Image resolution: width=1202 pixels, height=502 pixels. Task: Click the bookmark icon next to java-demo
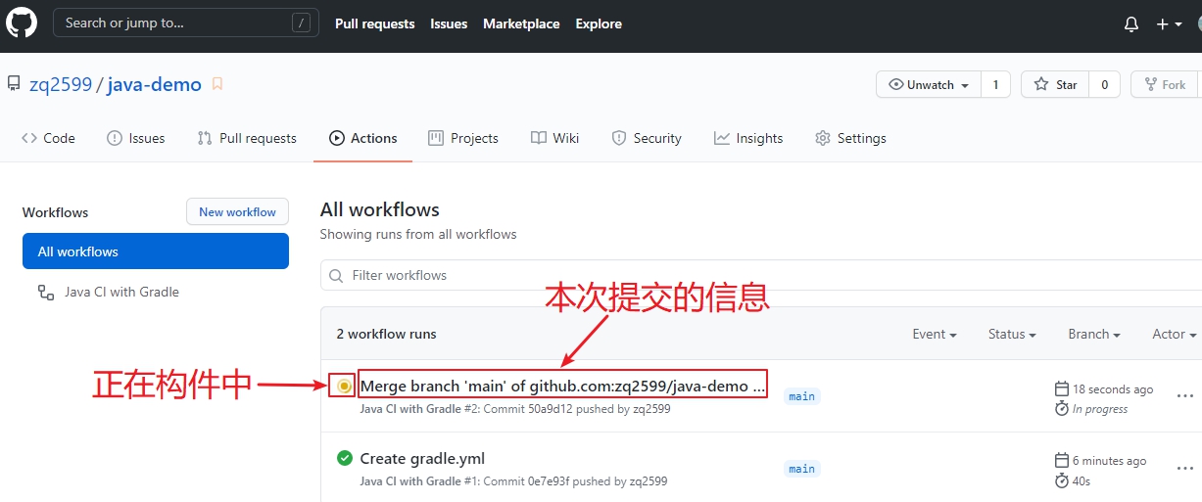[217, 84]
